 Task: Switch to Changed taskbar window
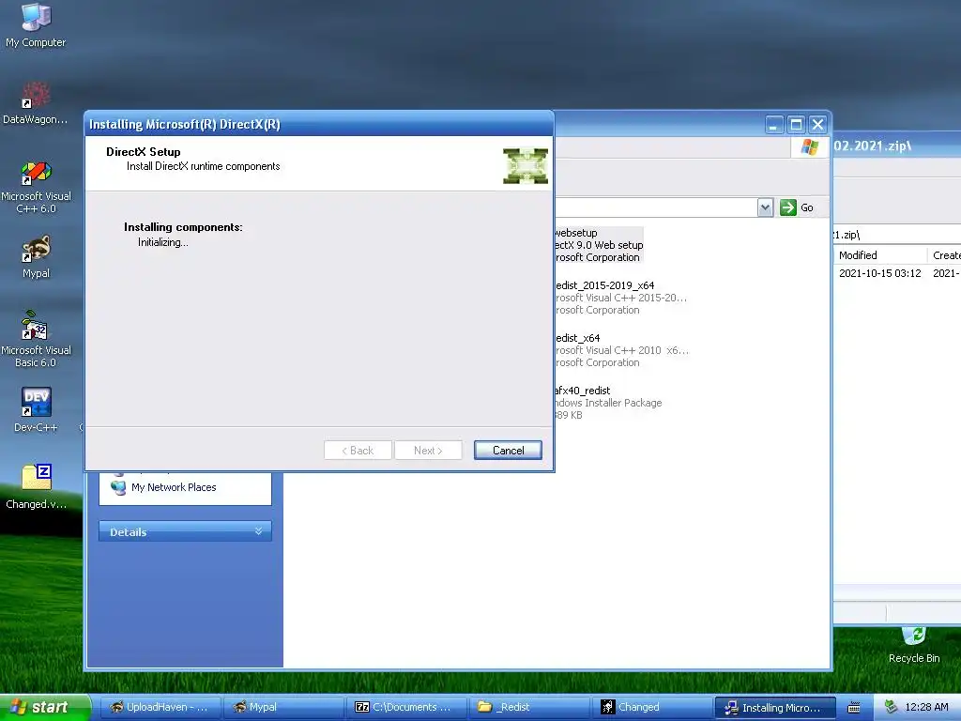click(x=651, y=707)
